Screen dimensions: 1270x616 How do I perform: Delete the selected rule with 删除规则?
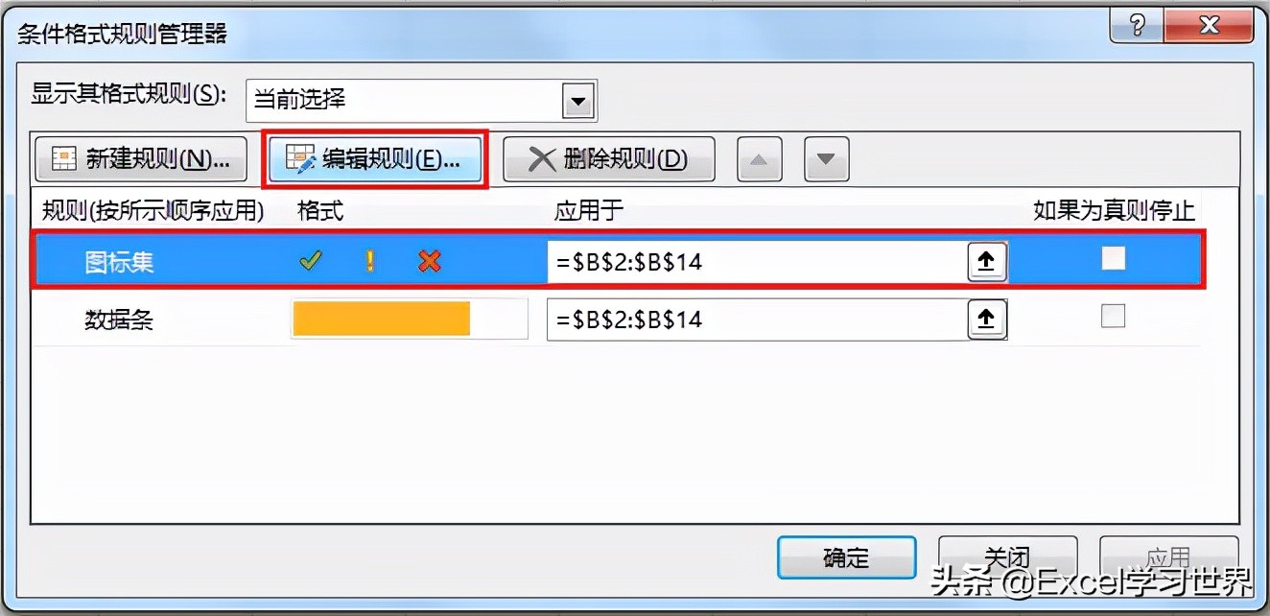[x=608, y=159]
